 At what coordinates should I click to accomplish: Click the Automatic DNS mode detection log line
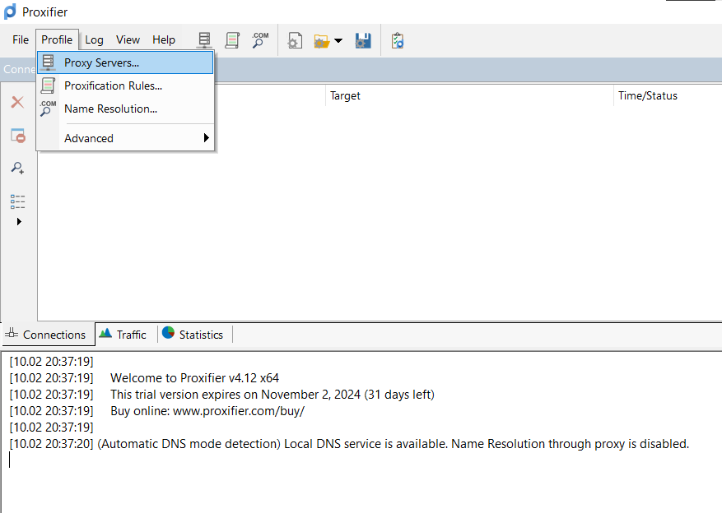tap(350, 444)
